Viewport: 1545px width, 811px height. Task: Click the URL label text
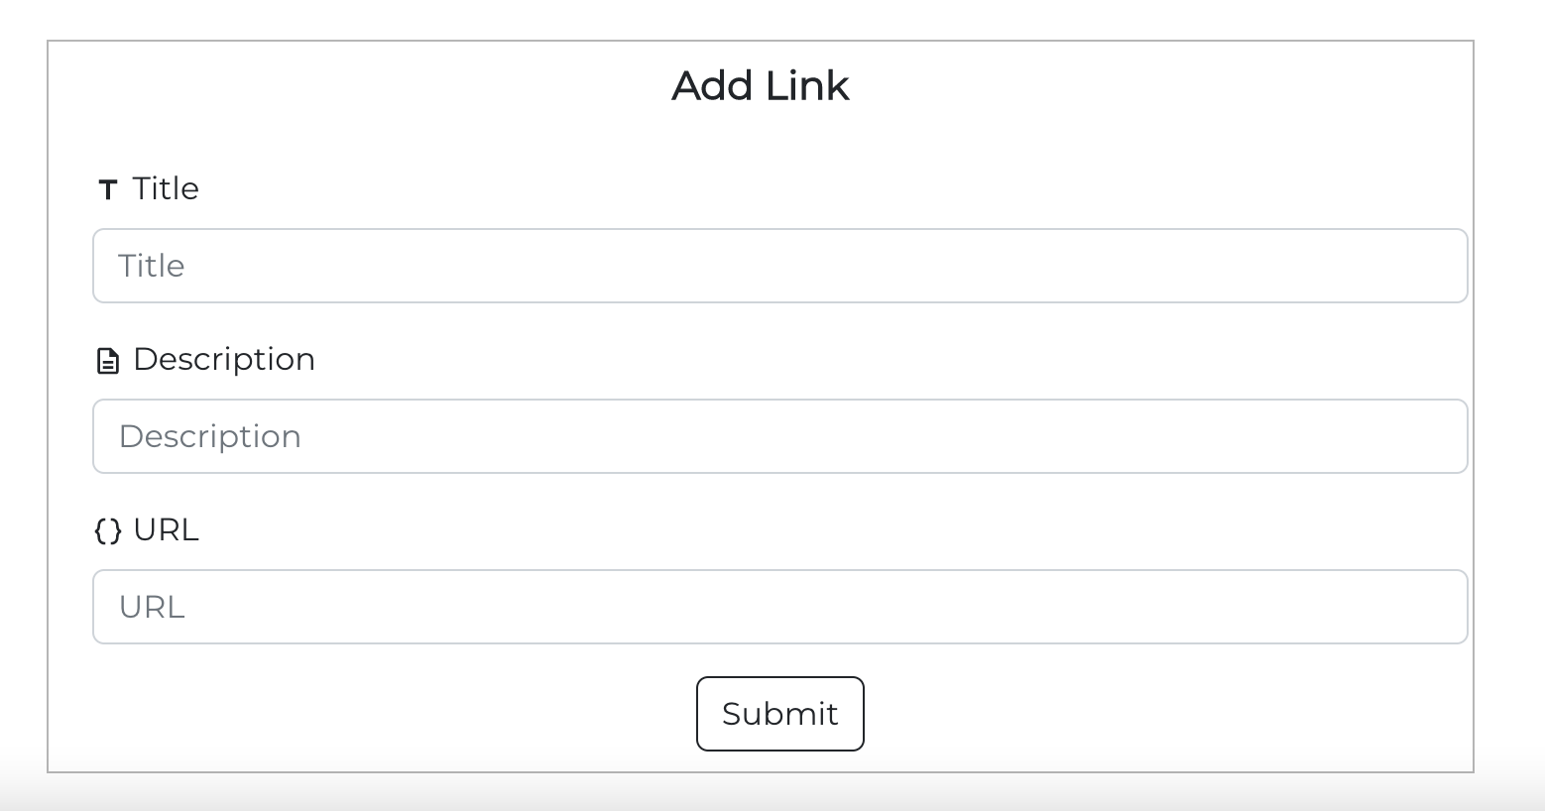click(167, 530)
